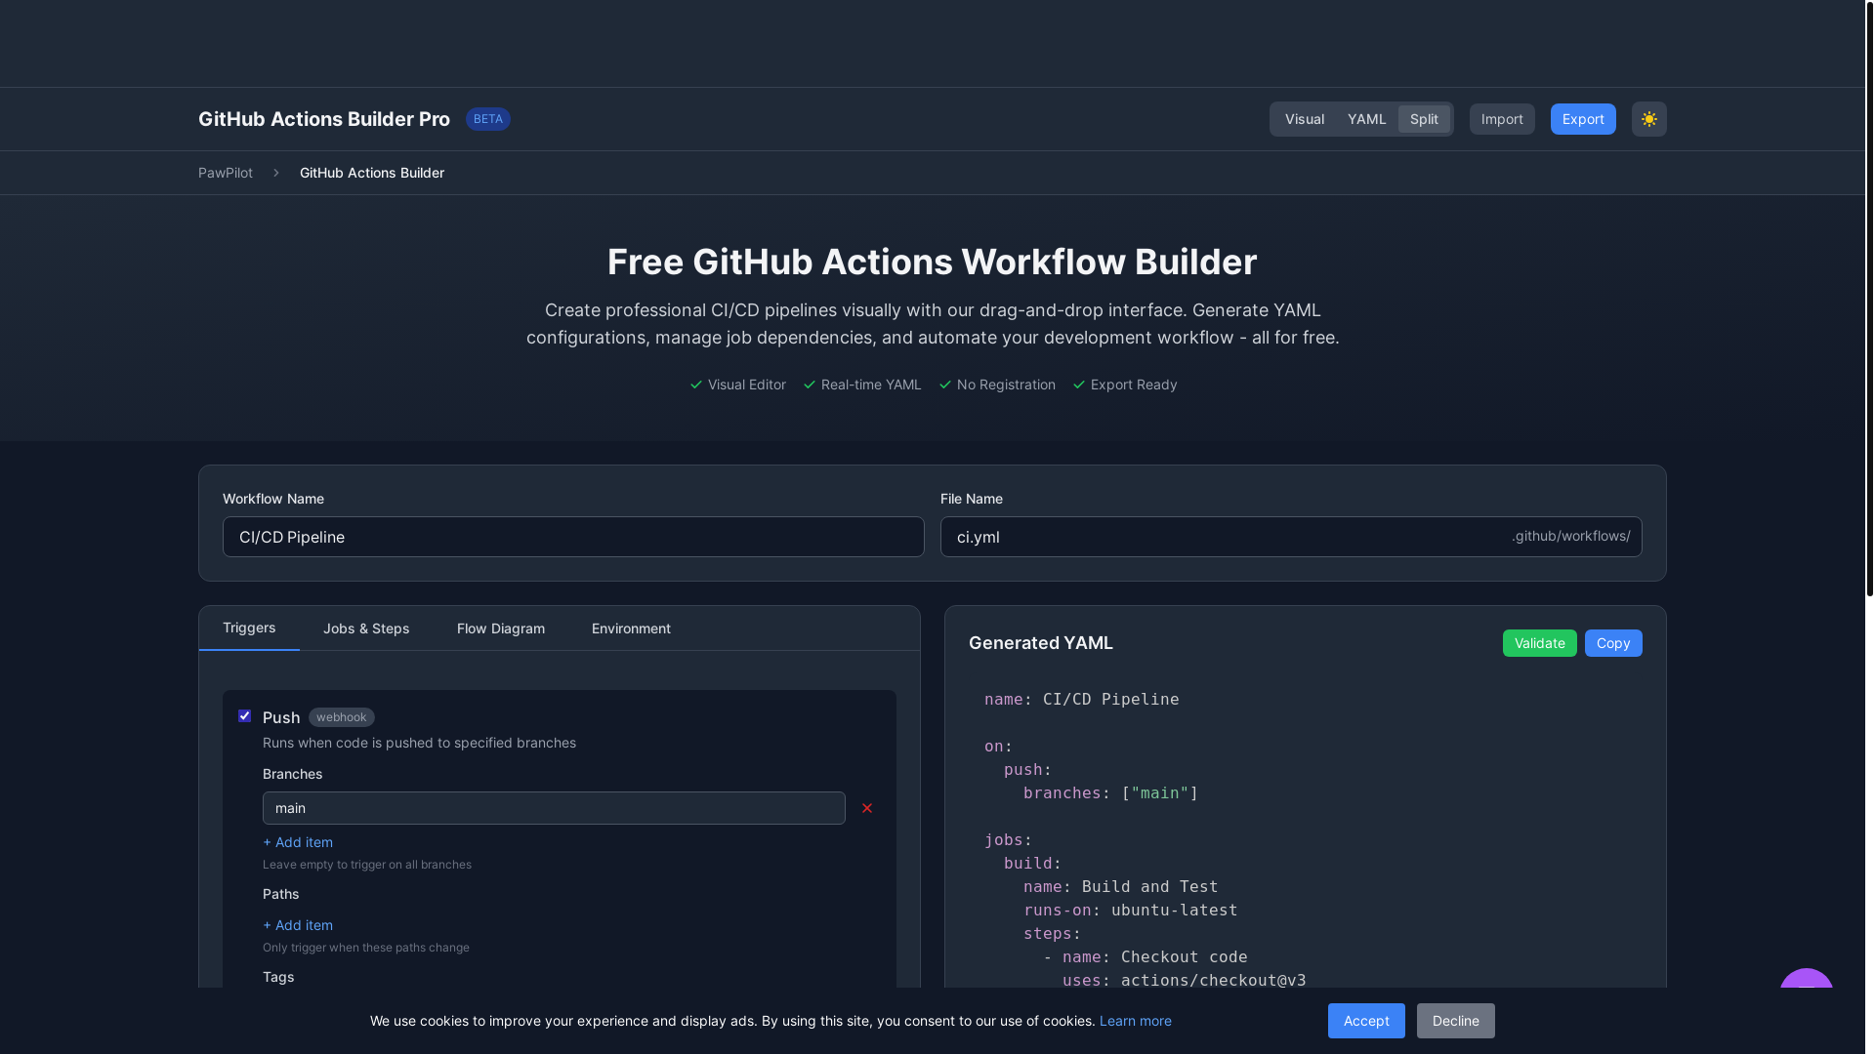Open the Jobs & Steps tab
The image size is (1875, 1054).
pos(366,628)
